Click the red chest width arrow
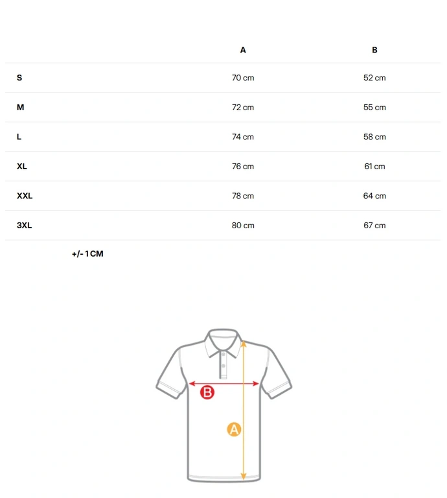Screen dimensions: 447x498 point(223,384)
